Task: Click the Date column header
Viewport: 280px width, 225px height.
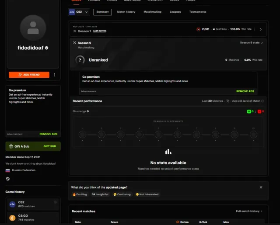Action: (78, 222)
